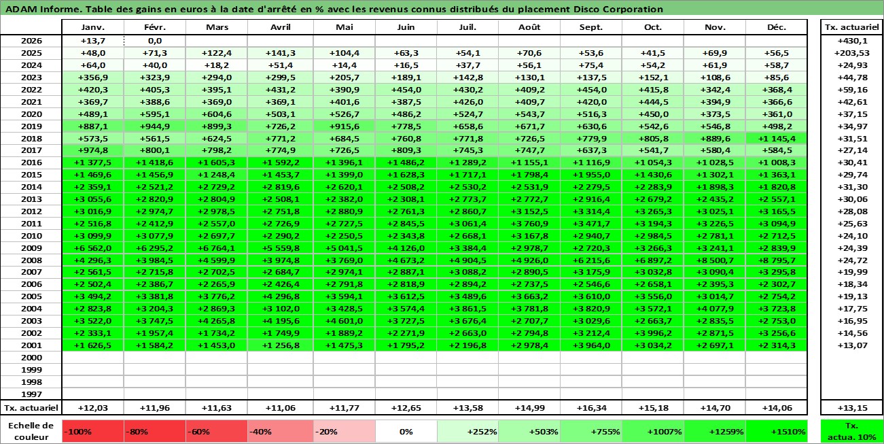Select the 'Sept.' column header

[590, 28]
